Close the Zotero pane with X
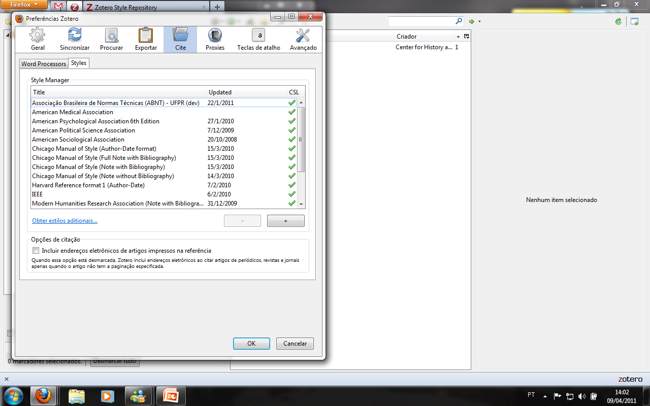This screenshot has width=650, height=406. (7, 379)
